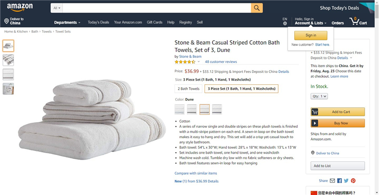Share on Pinterest icon
The image size is (379, 195).
[x=353, y=181]
